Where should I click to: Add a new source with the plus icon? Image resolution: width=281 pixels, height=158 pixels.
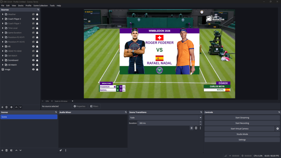point(2,107)
